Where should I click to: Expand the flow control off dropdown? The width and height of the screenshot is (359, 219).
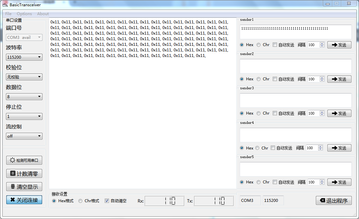click(x=24, y=136)
